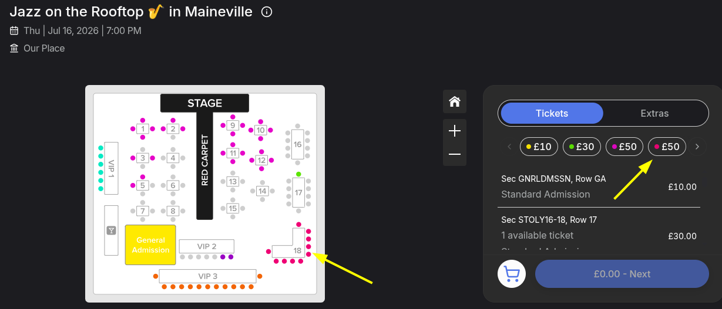Click the home reset-view icon
The height and width of the screenshot is (309, 722).
(x=454, y=101)
